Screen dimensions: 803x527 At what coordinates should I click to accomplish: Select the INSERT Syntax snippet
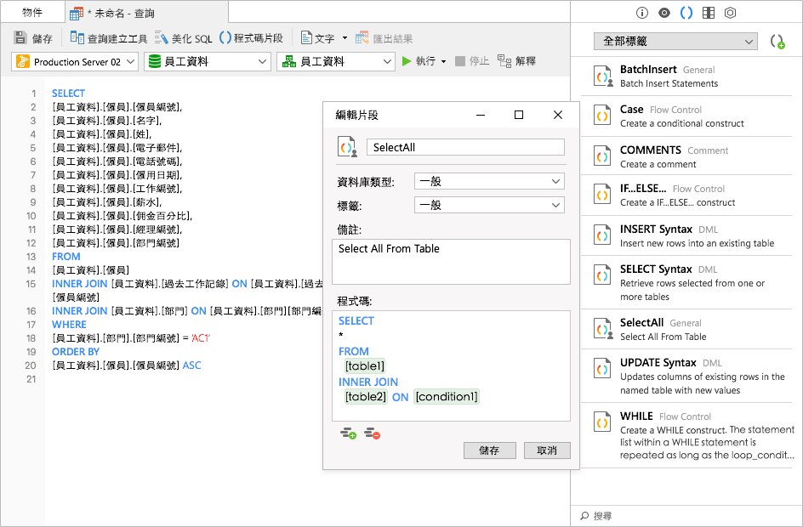[x=686, y=235]
